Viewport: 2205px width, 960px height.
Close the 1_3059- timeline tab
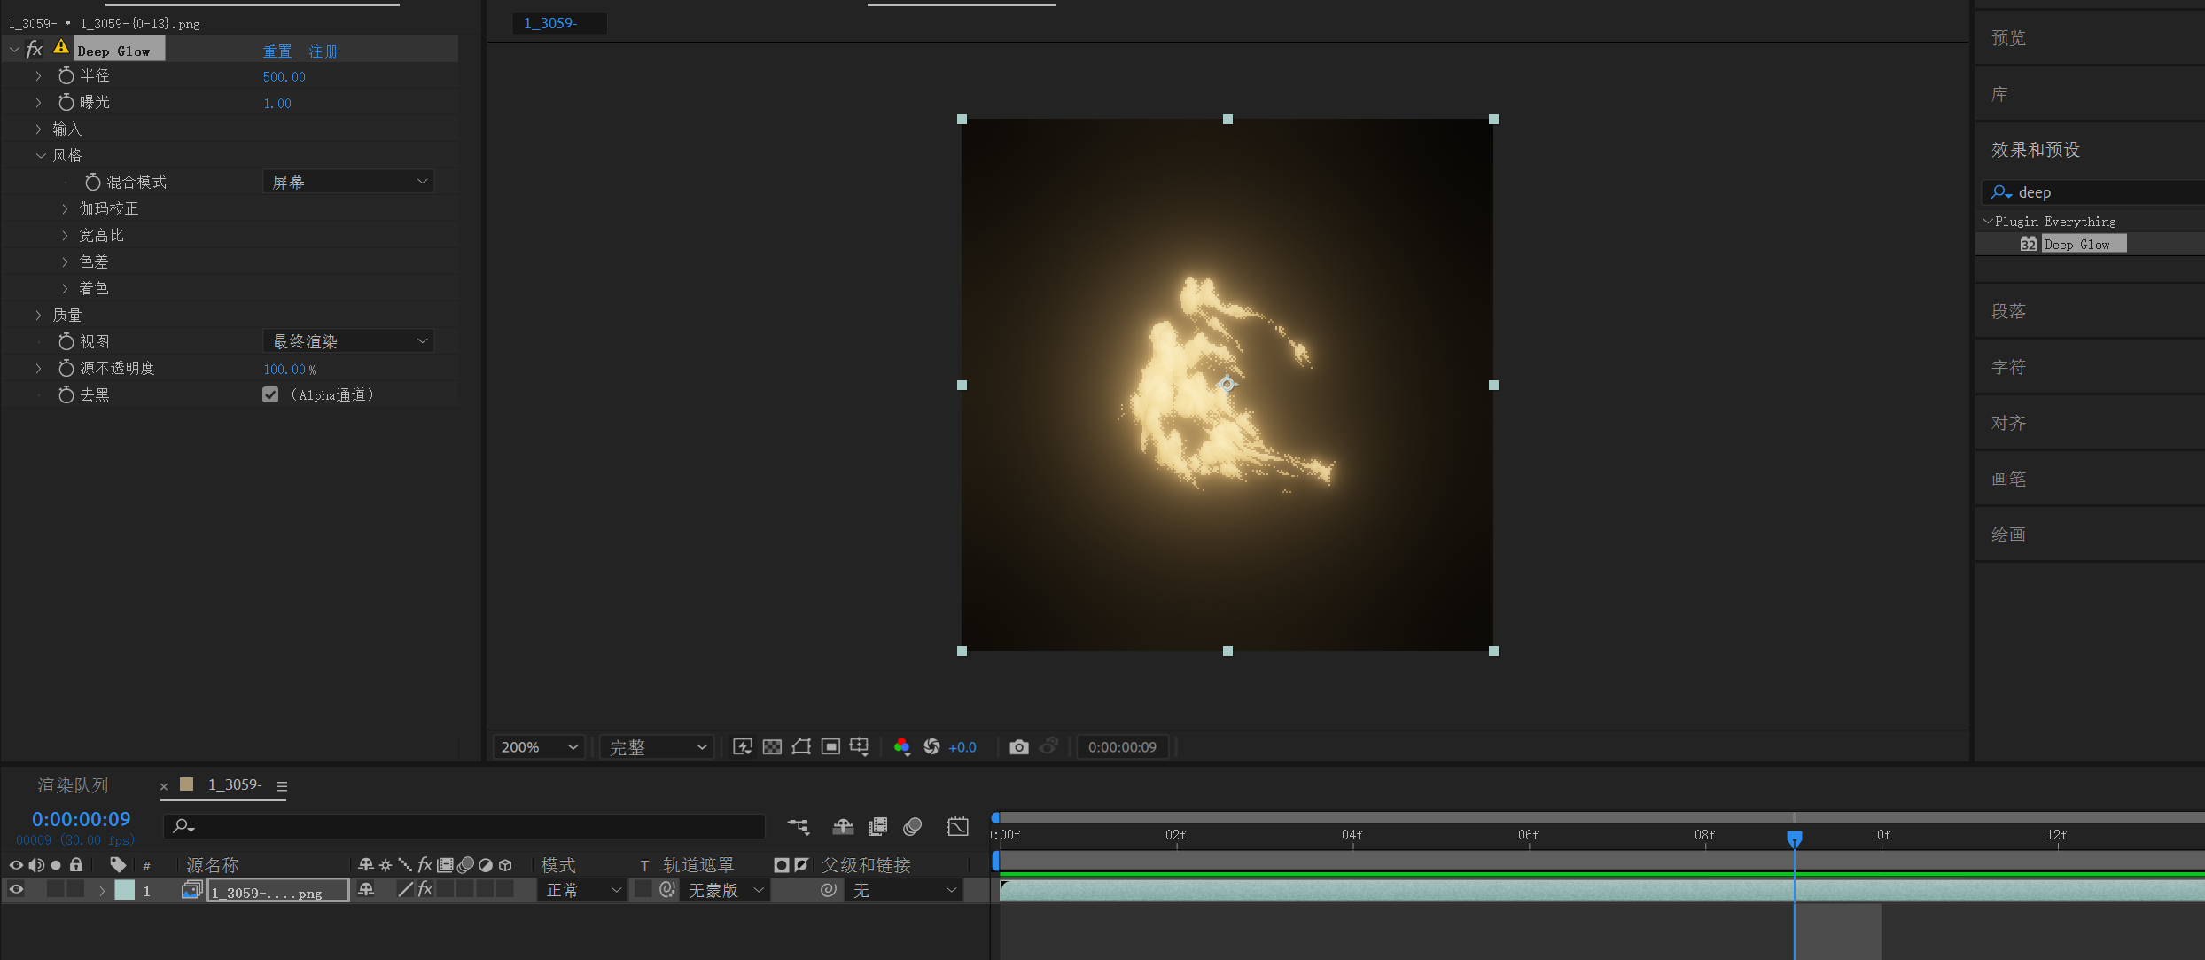[x=164, y=786]
